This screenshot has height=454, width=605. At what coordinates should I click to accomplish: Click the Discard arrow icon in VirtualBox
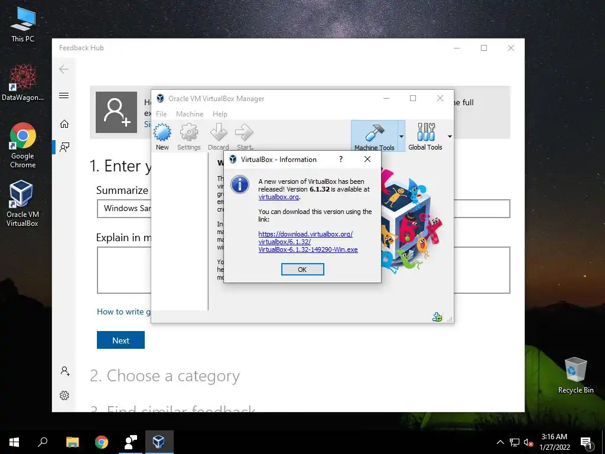(x=219, y=137)
